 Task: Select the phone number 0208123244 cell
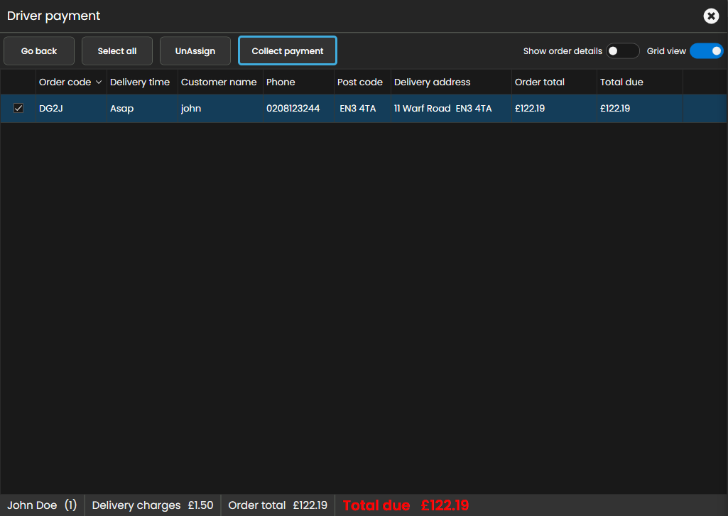293,109
